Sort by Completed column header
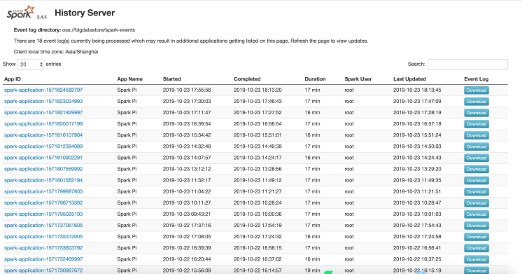This screenshot has width=522, height=274. point(247,79)
